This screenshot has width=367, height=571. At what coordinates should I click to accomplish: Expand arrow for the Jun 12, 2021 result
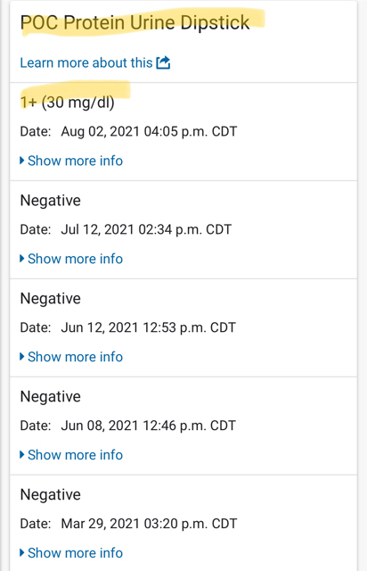pos(21,357)
